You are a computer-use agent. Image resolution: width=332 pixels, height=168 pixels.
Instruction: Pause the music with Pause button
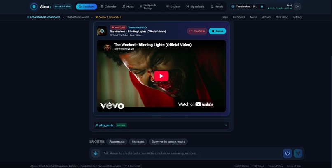(x=217, y=31)
